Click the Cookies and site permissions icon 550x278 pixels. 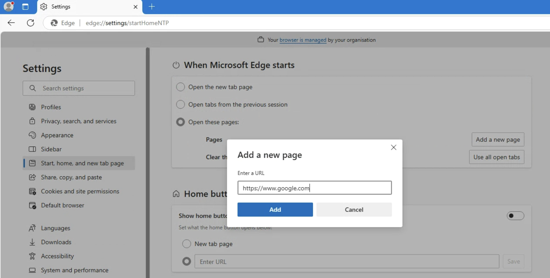tap(32, 191)
